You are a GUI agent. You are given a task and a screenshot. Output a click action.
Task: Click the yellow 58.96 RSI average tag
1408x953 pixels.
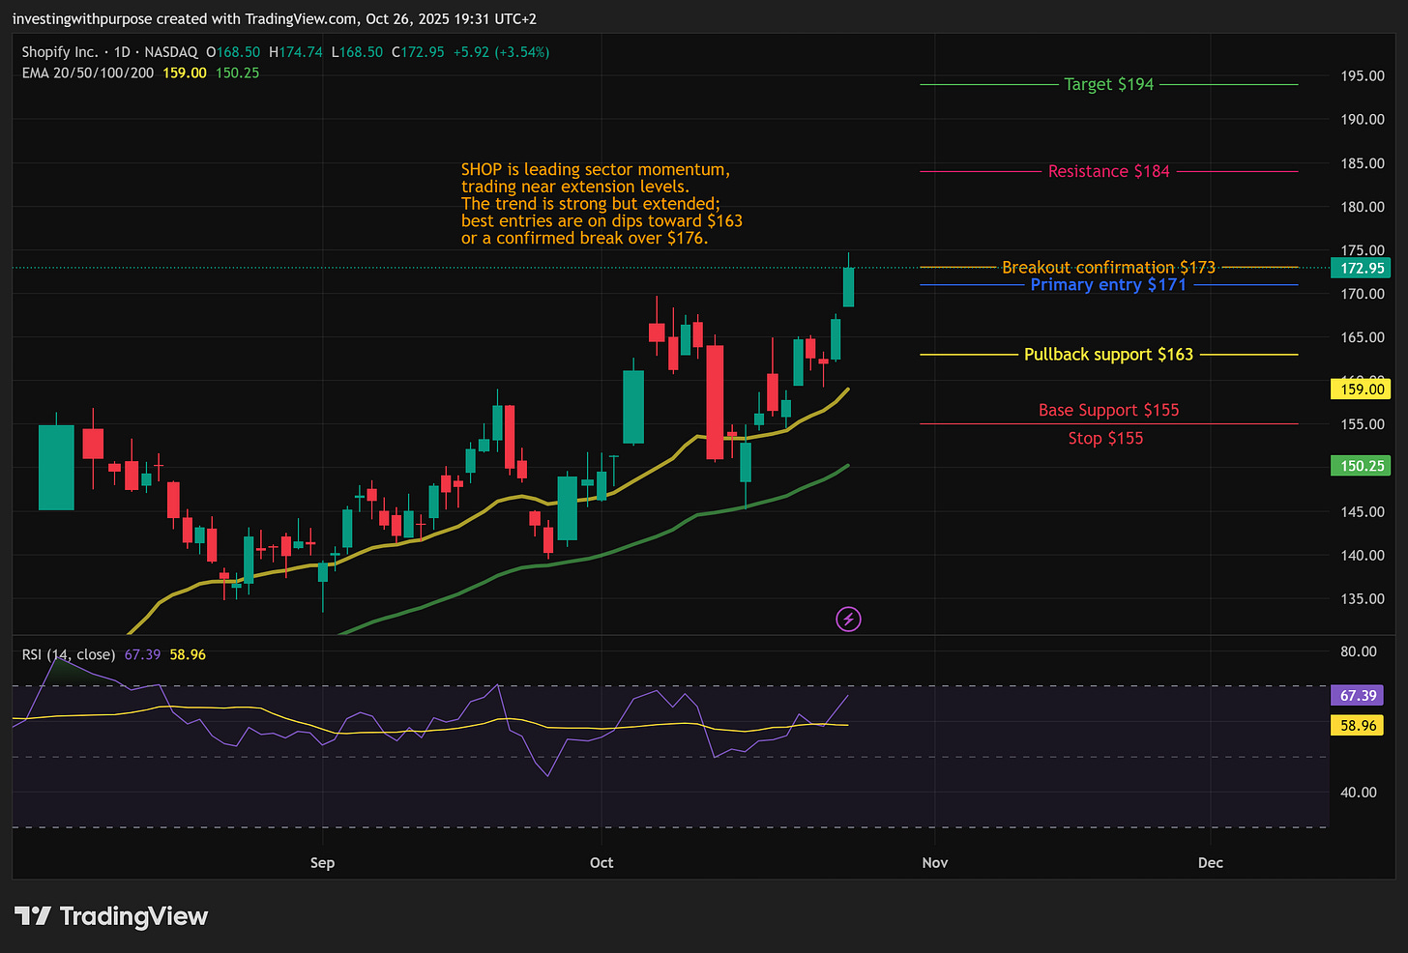tap(1358, 725)
